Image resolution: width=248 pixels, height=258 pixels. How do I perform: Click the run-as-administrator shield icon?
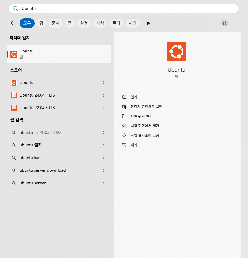click(x=125, y=106)
